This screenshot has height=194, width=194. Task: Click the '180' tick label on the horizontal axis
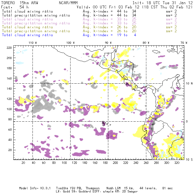pyautogui.click(x=105, y=163)
